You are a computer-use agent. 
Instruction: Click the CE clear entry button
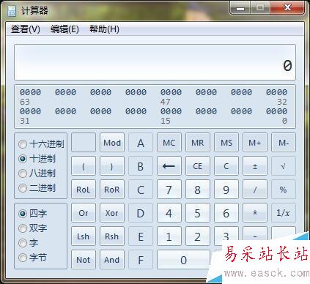(x=198, y=166)
